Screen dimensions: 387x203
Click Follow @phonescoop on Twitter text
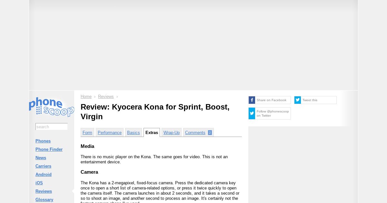coord(273,113)
